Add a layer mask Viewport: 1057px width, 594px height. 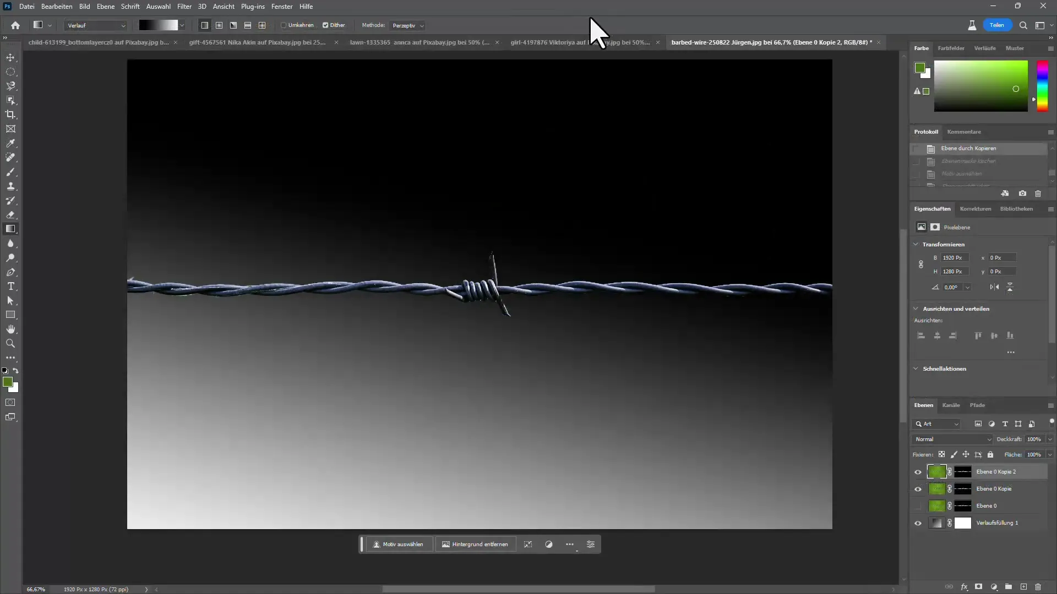[x=978, y=587]
